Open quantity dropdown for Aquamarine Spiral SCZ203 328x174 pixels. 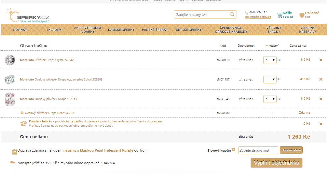(270, 80)
